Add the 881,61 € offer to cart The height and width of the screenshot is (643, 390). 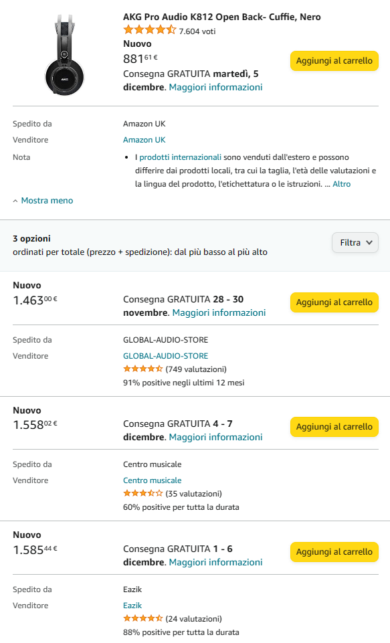(334, 61)
